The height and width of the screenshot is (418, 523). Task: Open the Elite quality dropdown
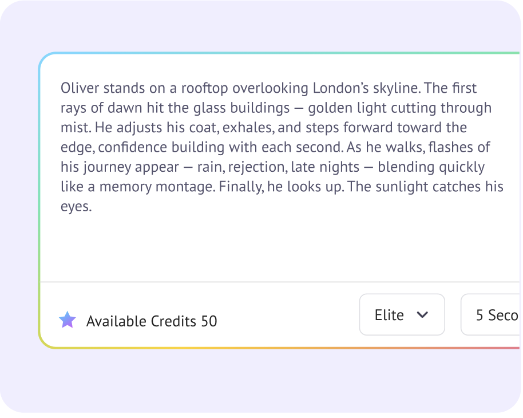pyautogui.click(x=402, y=314)
